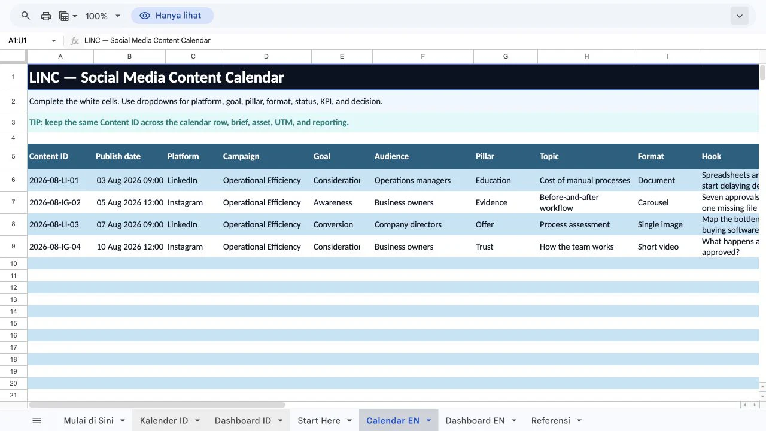Click cell 2026-08-LI-01

click(x=60, y=180)
